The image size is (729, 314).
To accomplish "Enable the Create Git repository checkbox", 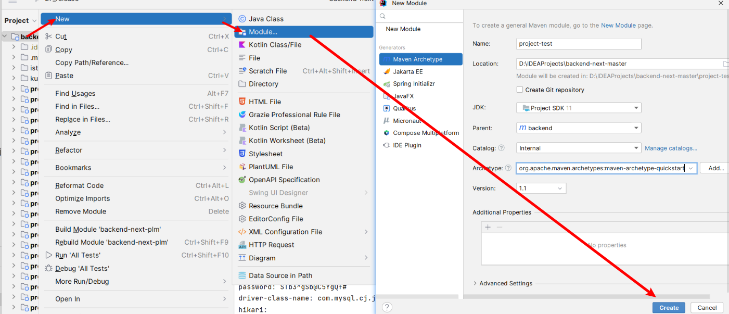I will [x=520, y=90].
